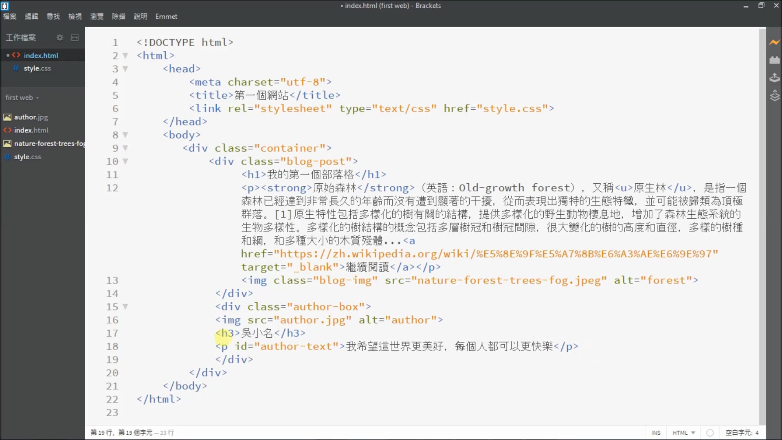This screenshot has width=782, height=440.
Task: Collapse the body fold on line 8
Action: 125,135
